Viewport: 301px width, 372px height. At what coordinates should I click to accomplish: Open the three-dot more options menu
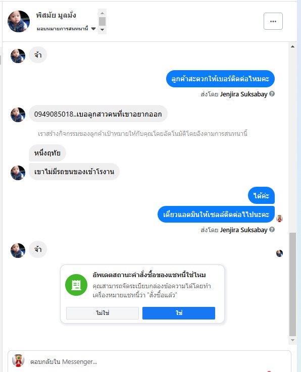pyautogui.click(x=273, y=21)
